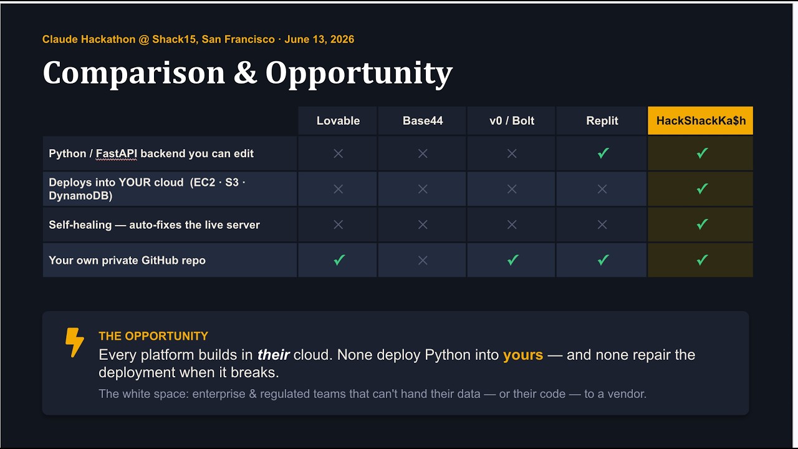Viewport: 798px width, 449px height.
Task: Click the 'Python / FastAPI backend you can edit' row label
Action: click(x=151, y=153)
